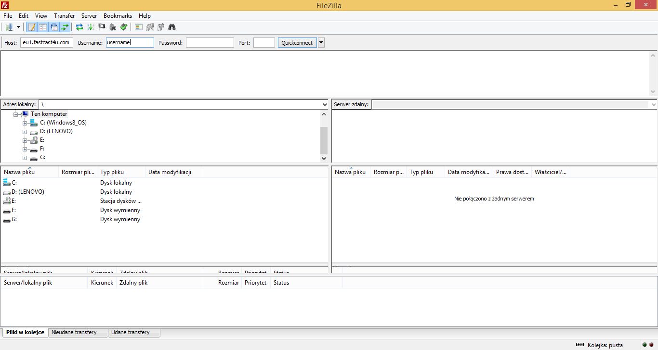The width and height of the screenshot is (658, 350).
Task: Search files with the binoculars icon
Action: pos(172,27)
